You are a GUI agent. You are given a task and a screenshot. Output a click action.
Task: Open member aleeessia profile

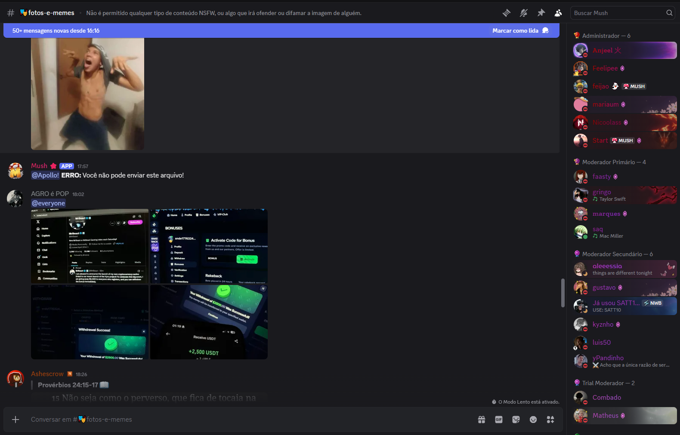pyautogui.click(x=625, y=269)
